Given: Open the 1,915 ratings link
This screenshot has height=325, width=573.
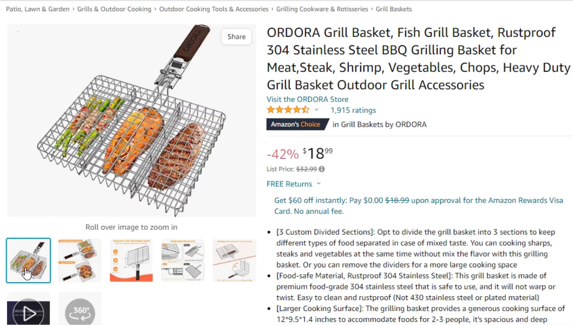Looking at the screenshot, I should [x=353, y=110].
